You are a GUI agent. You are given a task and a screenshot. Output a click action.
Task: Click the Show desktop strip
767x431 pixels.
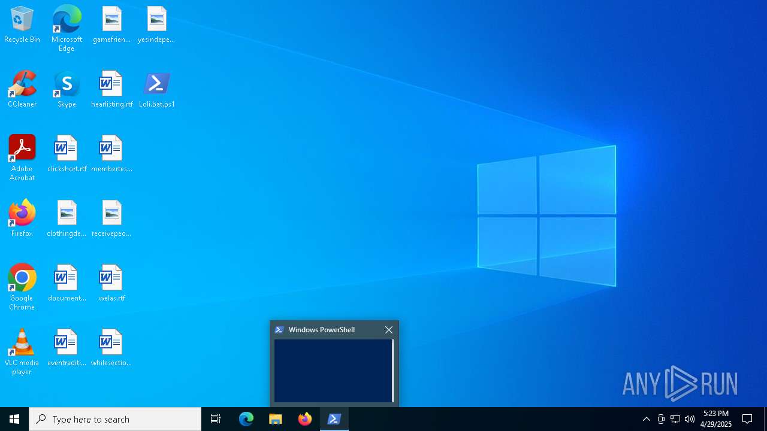[x=765, y=419]
